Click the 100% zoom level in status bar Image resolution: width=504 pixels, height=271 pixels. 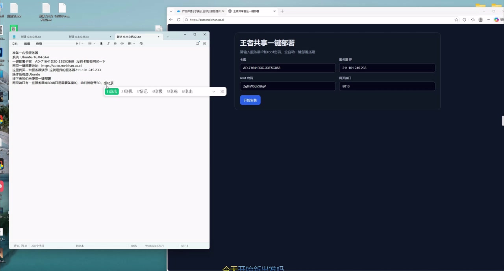click(134, 246)
